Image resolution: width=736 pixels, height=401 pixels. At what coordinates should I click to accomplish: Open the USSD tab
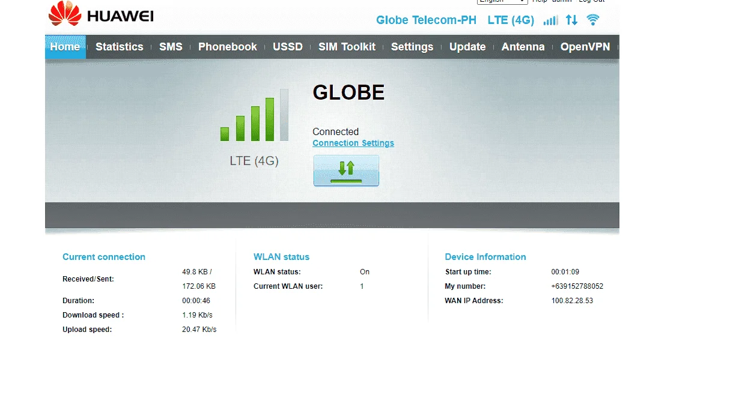pos(288,47)
